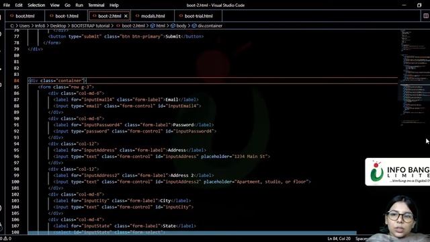The height and width of the screenshot is (242, 430).
Task: Click the Address 2 label text on line 99
Action: tap(182, 175)
